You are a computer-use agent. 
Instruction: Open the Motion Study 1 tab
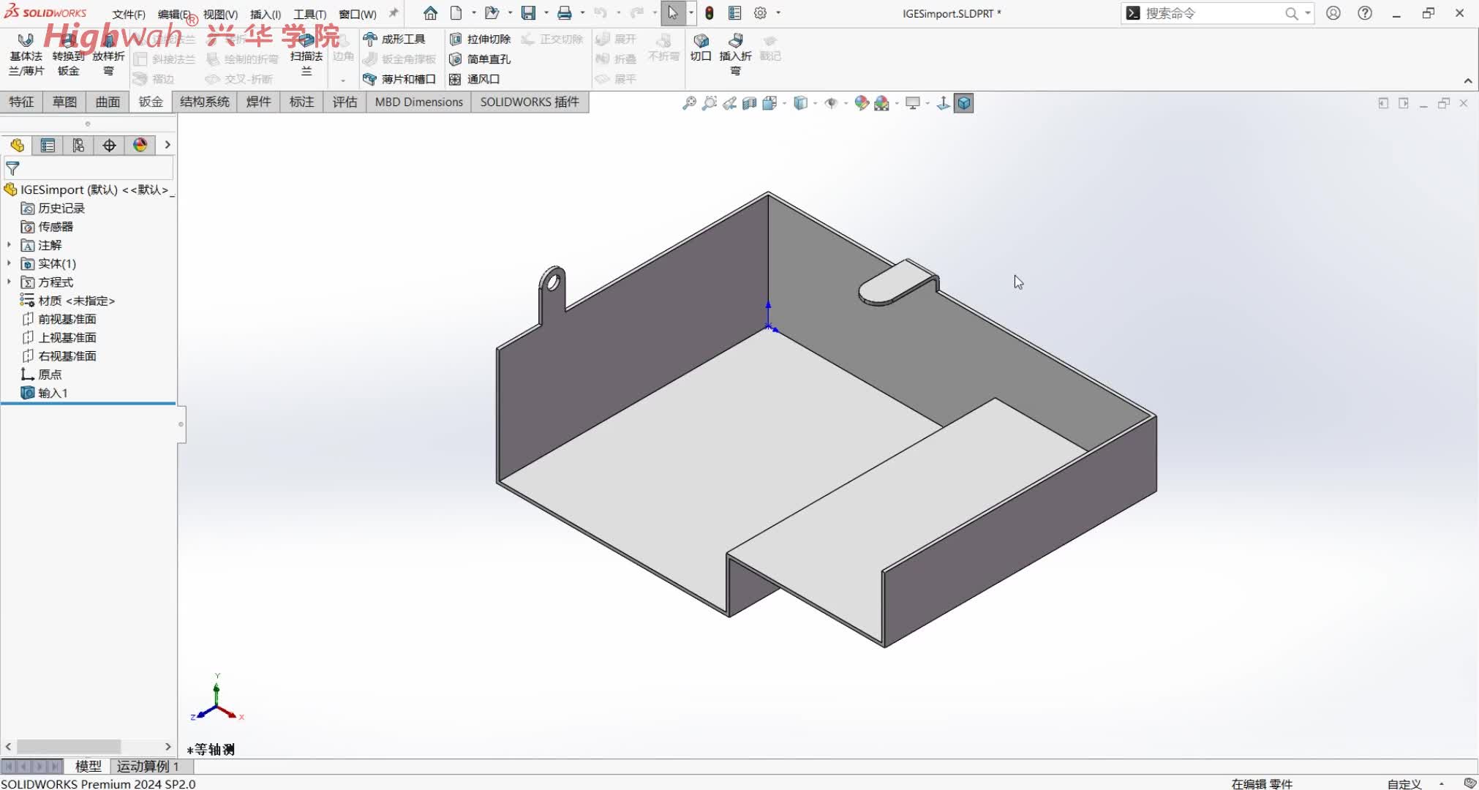click(x=148, y=766)
